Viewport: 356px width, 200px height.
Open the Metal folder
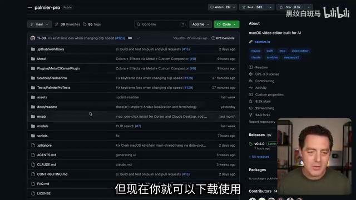tap(41, 59)
